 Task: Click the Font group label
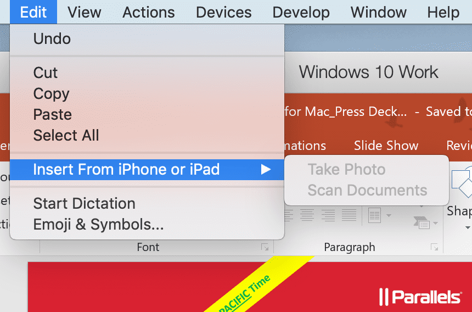tap(148, 247)
